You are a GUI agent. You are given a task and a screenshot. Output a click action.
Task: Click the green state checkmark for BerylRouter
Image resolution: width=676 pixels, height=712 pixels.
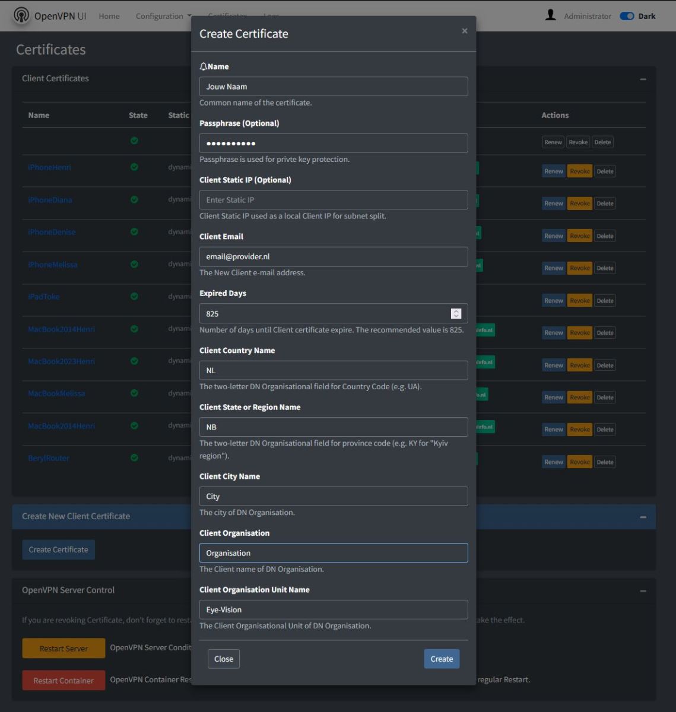134,457
